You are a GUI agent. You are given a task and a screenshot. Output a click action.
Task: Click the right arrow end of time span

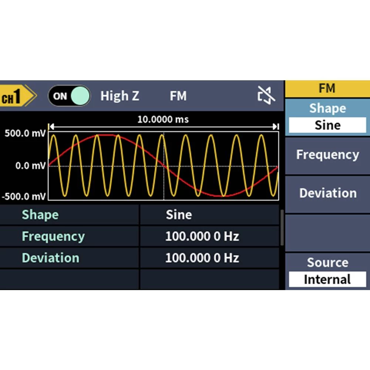coord(276,127)
